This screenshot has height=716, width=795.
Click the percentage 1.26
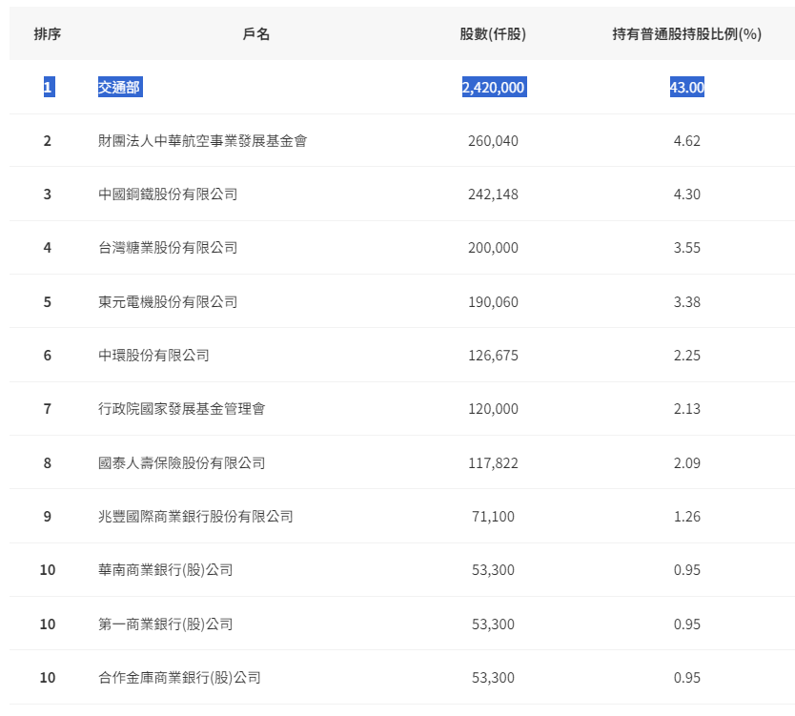pos(687,516)
